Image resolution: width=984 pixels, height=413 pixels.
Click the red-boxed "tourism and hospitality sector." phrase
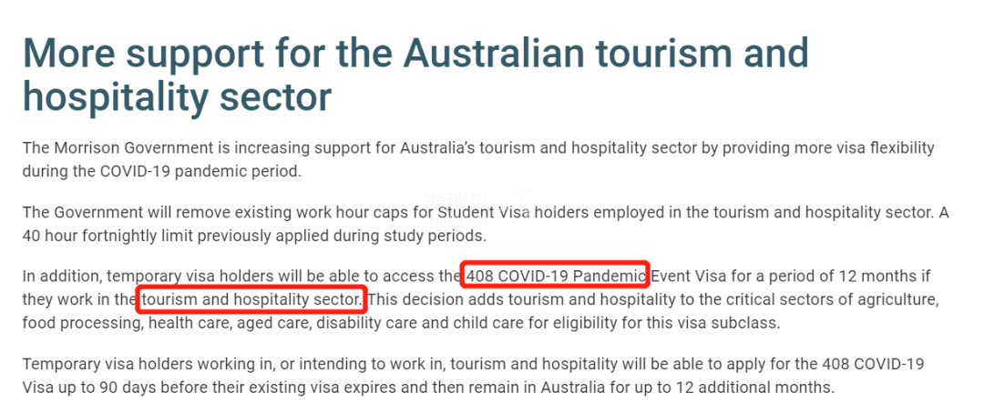point(252,298)
